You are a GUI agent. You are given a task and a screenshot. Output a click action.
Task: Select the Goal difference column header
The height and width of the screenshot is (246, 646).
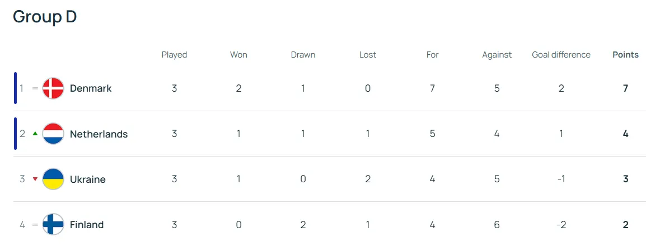561,55
